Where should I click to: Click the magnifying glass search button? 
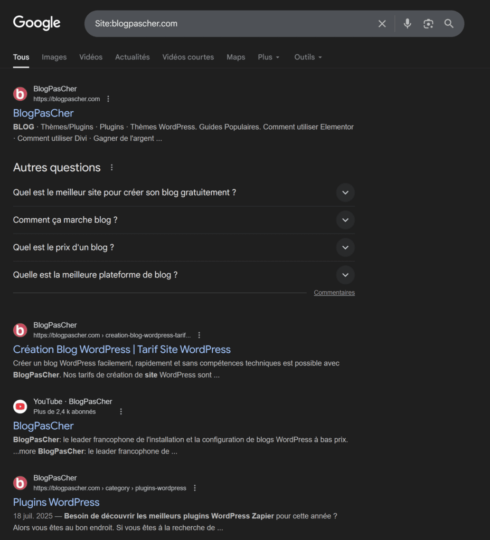coord(449,24)
